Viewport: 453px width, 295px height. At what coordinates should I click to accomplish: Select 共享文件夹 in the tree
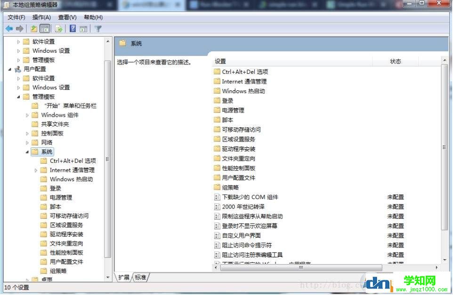[55, 124]
